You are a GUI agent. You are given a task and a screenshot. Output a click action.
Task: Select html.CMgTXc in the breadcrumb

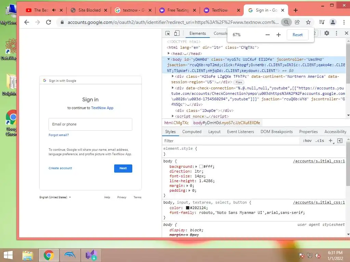pos(176,123)
